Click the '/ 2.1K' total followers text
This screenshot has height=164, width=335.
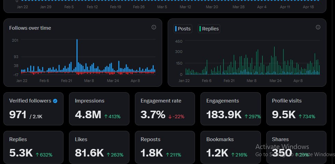coord(36,117)
